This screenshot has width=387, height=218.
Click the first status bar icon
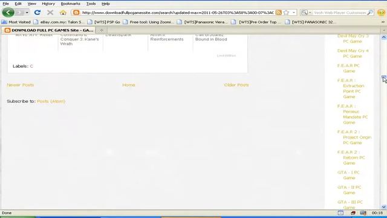pyautogui.click(x=340, y=213)
